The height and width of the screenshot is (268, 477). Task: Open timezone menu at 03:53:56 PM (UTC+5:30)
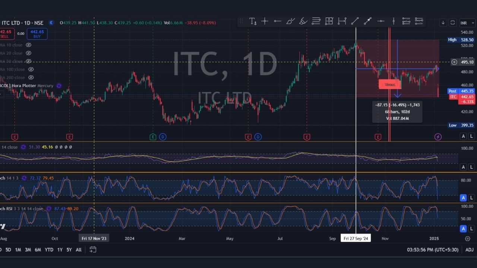pos(433,250)
